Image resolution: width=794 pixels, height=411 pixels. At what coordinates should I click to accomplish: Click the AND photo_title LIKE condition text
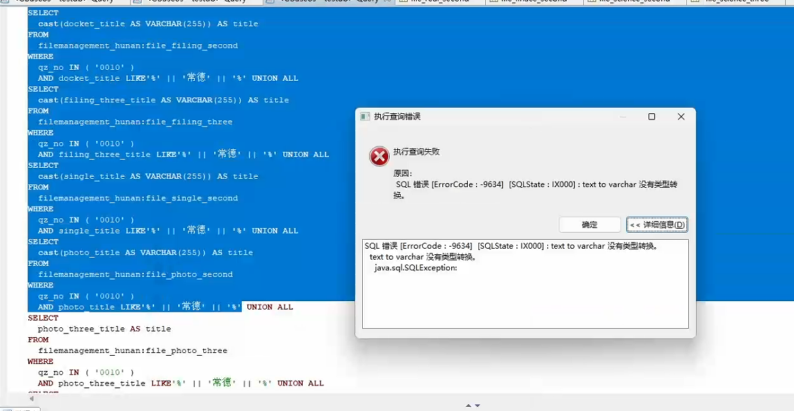click(x=140, y=307)
